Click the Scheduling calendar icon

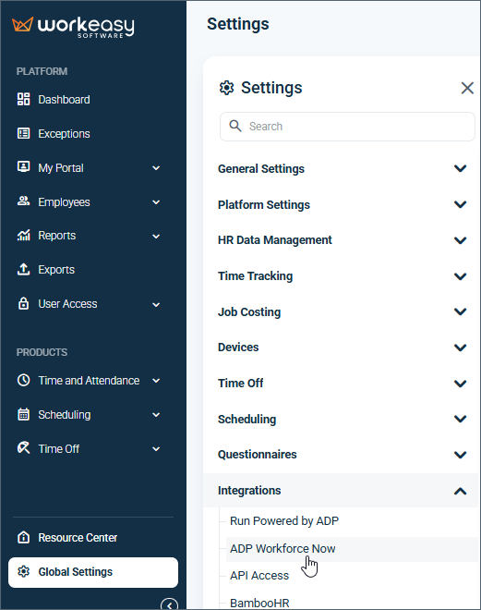pyautogui.click(x=23, y=414)
